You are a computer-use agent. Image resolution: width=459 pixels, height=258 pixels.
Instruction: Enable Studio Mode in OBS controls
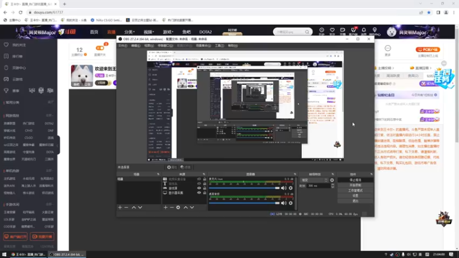click(355, 191)
